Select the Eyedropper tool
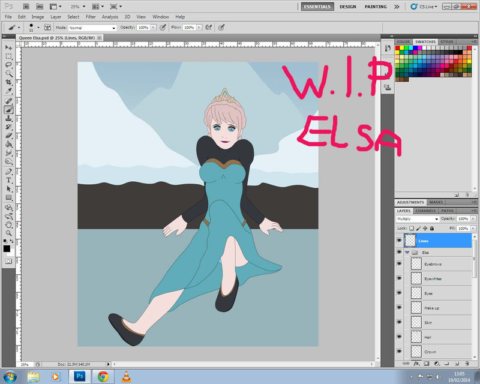 pyautogui.click(x=8, y=91)
